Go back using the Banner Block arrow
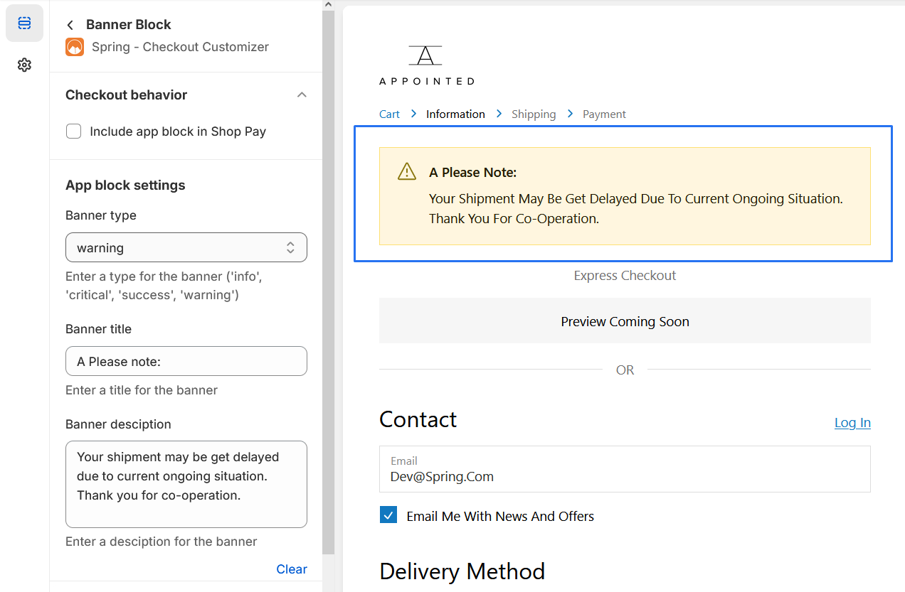 point(70,25)
